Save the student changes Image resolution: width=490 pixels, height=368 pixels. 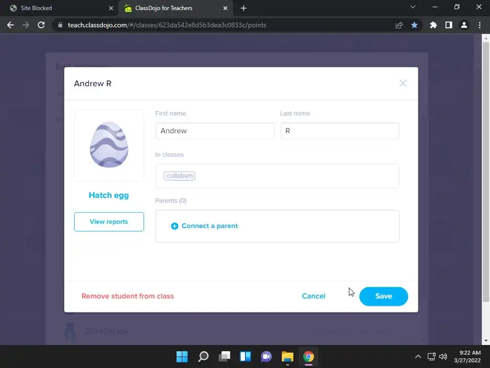tap(383, 296)
